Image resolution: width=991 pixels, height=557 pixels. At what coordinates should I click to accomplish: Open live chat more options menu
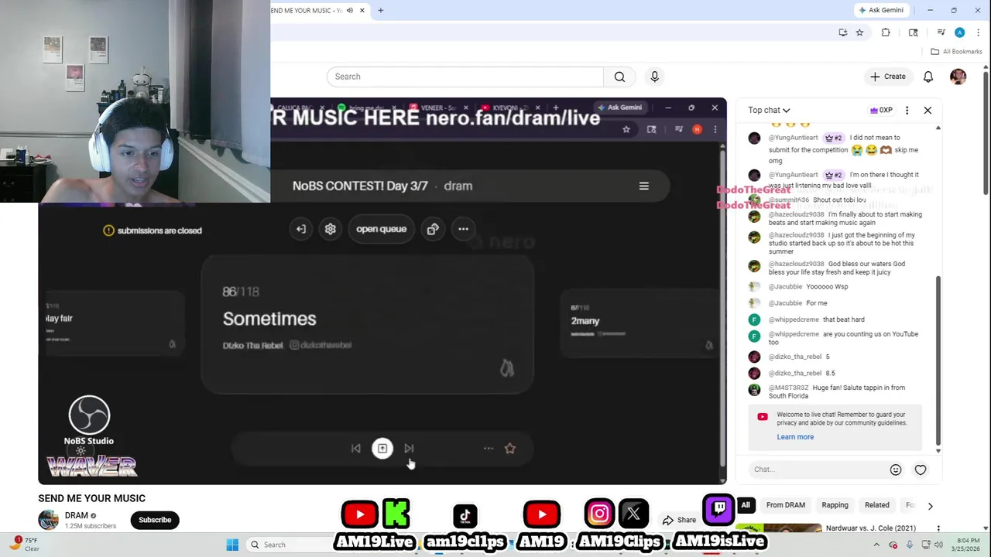tap(907, 110)
